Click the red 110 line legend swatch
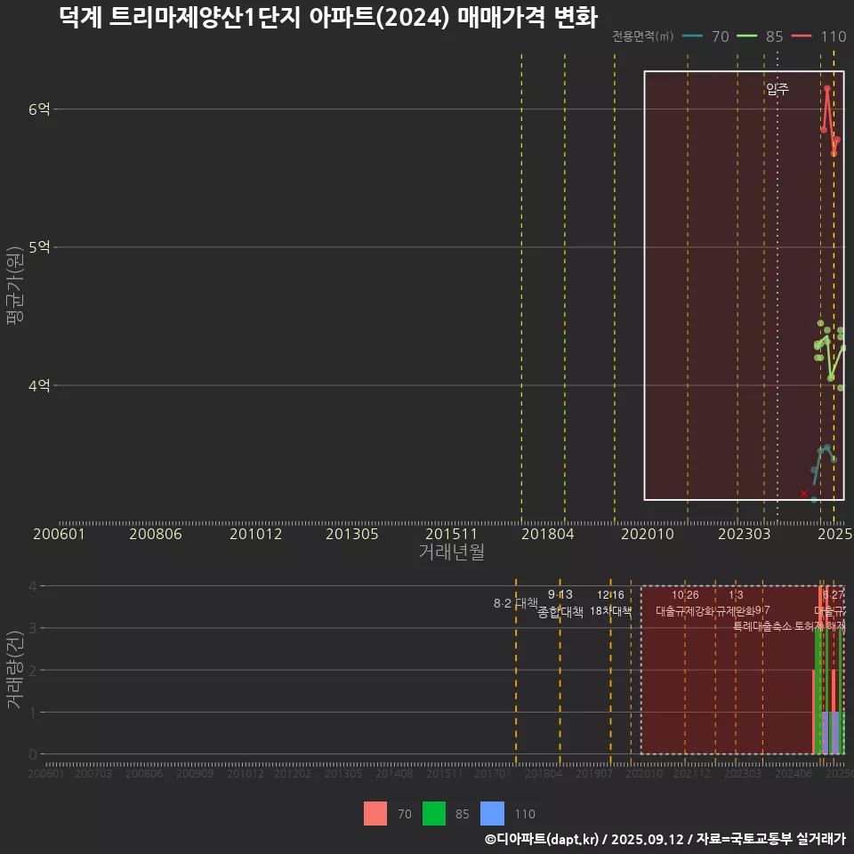Screen dimensions: 854x854 tap(802, 36)
